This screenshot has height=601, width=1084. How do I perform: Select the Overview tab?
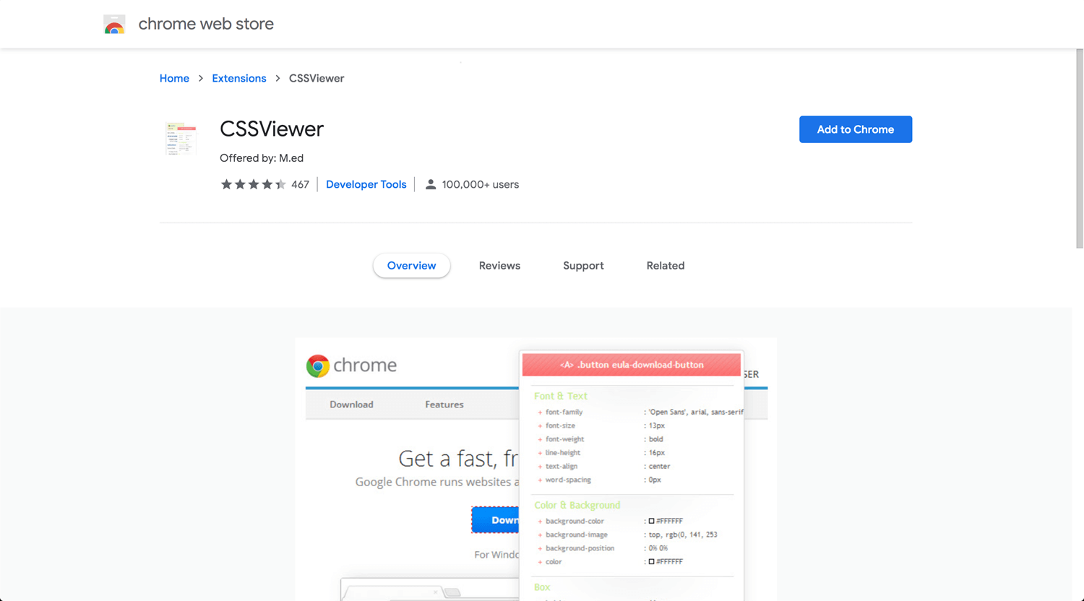point(411,266)
